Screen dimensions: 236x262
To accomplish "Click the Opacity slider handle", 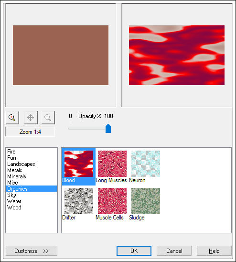I will point(108,128).
